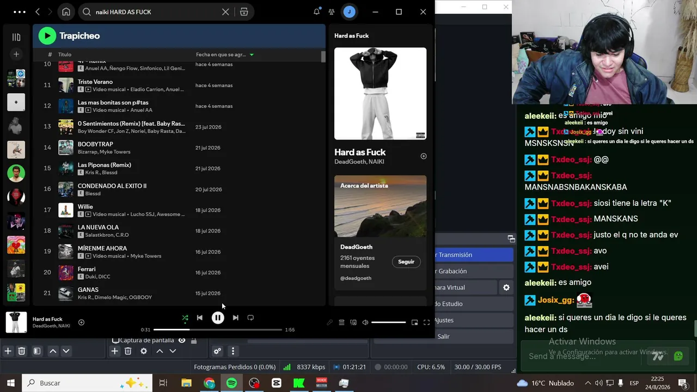697x392 pixels.
Task: Open OBS source properties gear
Action: [144, 351]
